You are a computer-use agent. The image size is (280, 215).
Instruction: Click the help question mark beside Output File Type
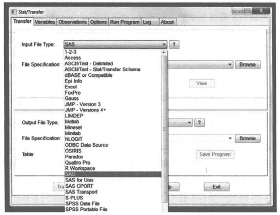pos(199,123)
